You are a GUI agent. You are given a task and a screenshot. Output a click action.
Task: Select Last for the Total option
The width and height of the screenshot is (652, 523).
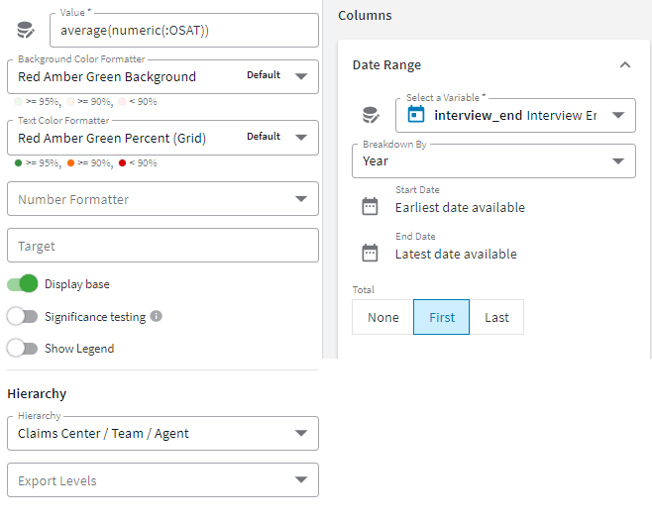pos(496,317)
